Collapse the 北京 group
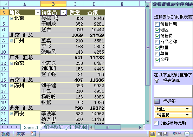Screen dimensions: 193x137 click(x=12, y=19)
